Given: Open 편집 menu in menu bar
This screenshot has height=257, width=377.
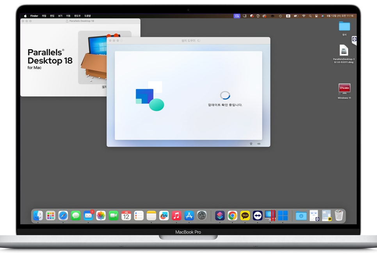Looking at the screenshot, I should coord(52,16).
